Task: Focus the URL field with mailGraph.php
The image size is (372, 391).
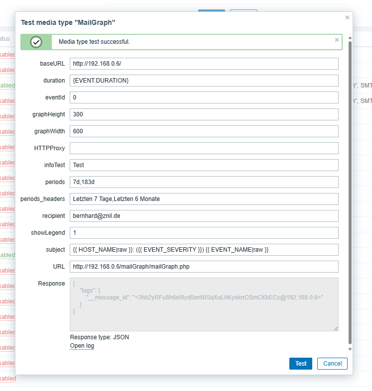Action: 204,267
